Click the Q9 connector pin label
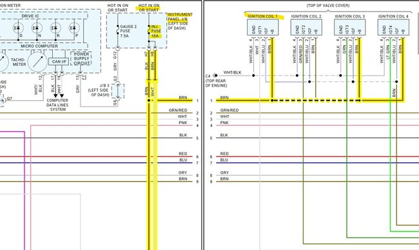The width and height of the screenshot is (419, 250). (x=115, y=103)
